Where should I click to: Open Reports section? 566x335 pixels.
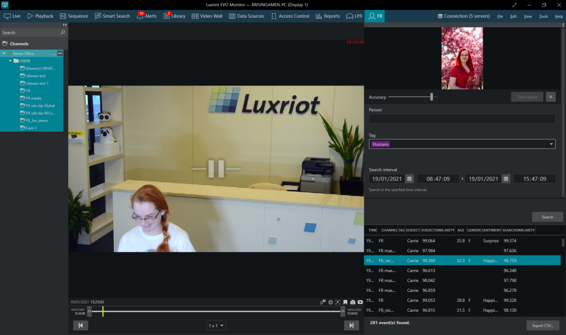click(x=328, y=16)
